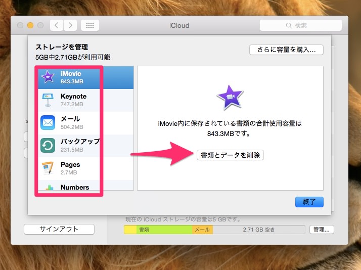Image resolution: width=361 pixels, height=270 pixels.
Task: Click the Pages document icon
Action: [48, 168]
